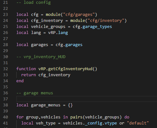
Task: Click line number 41 in the gutter
Action: [x=5, y=123]
